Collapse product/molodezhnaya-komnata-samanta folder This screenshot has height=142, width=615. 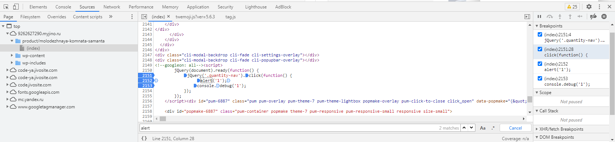click(12, 41)
